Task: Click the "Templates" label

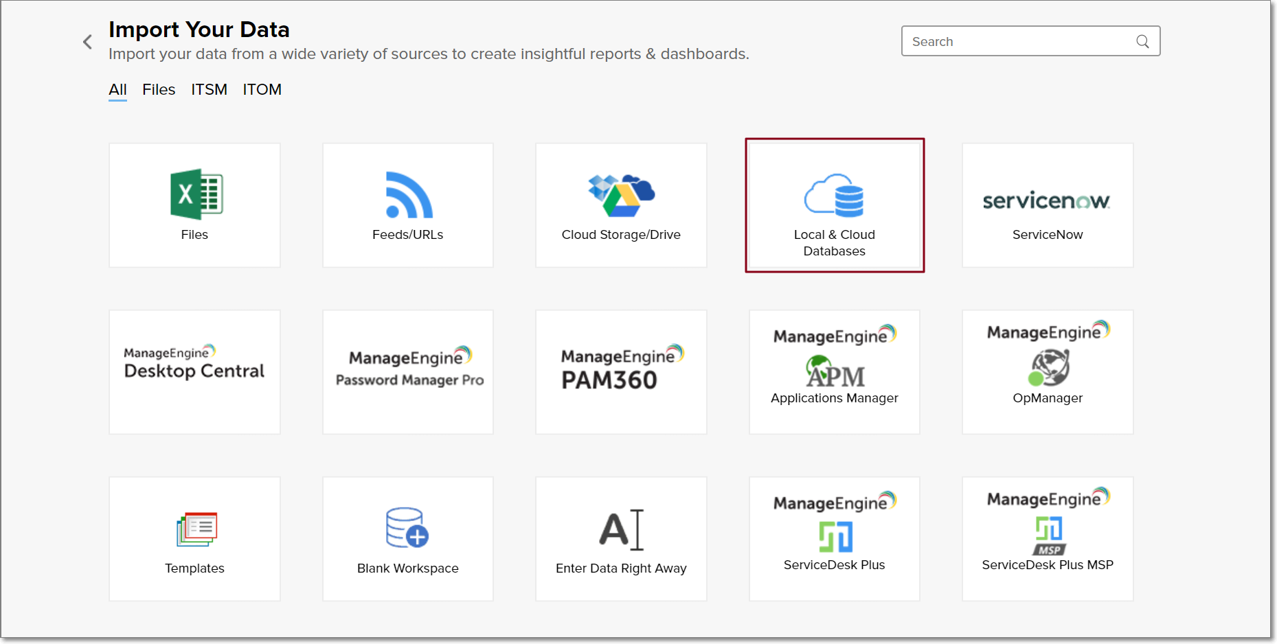Action: 194,568
